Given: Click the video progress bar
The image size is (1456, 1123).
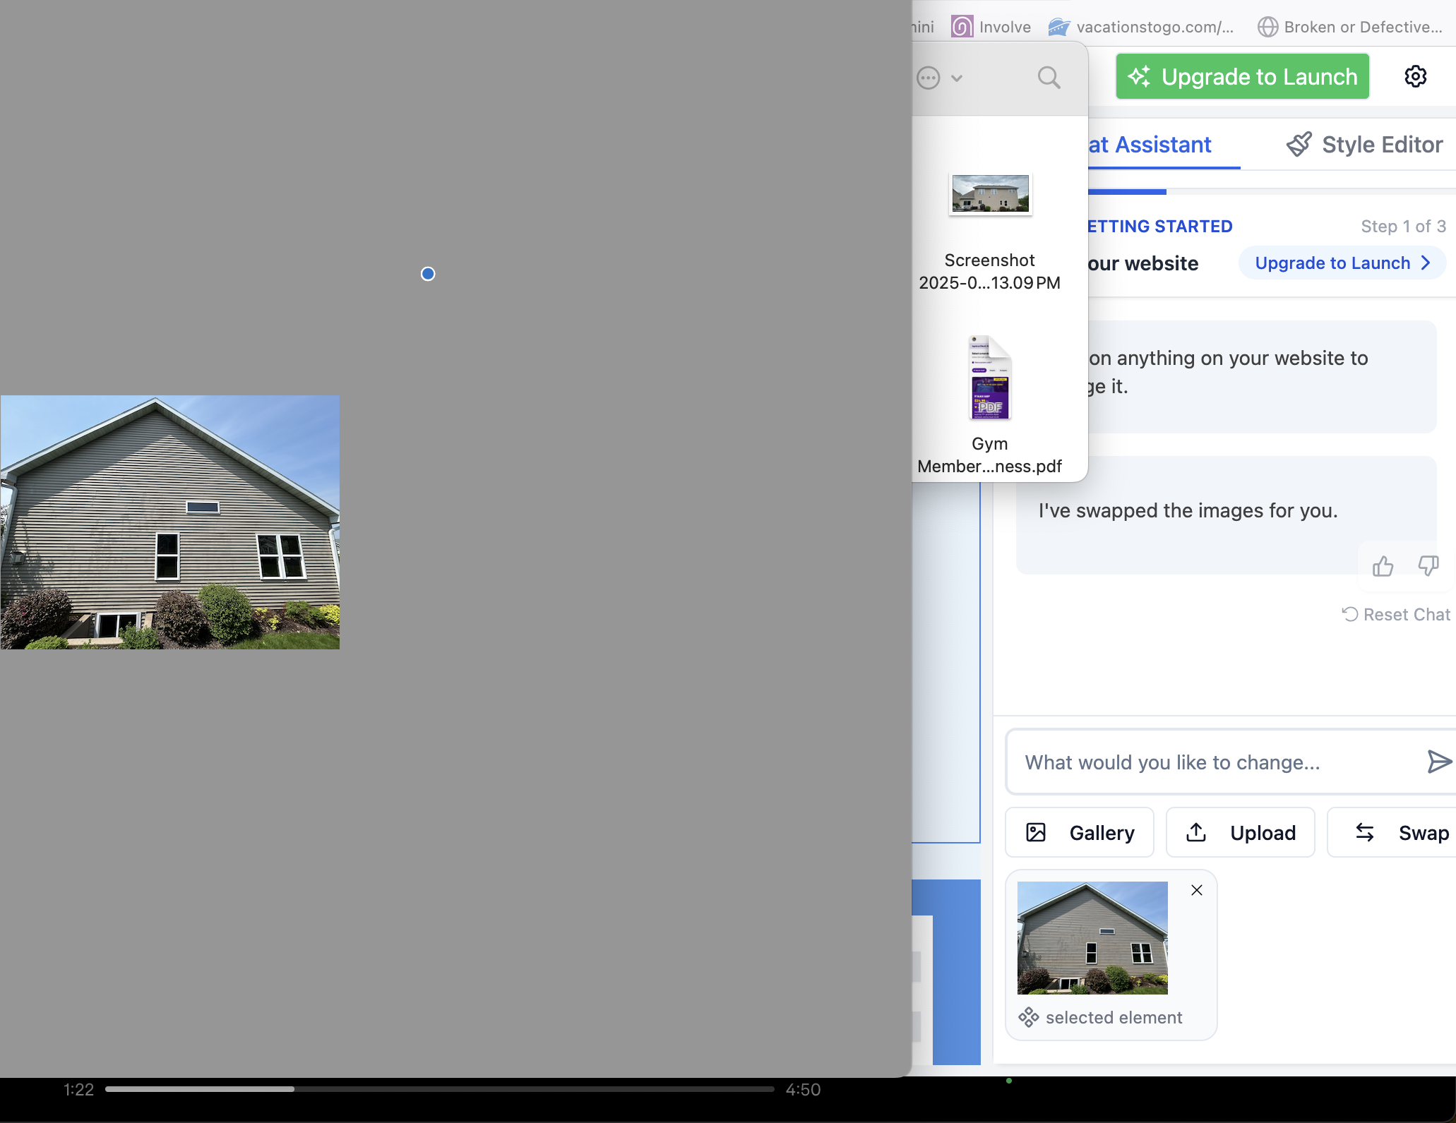Looking at the screenshot, I should point(439,1089).
